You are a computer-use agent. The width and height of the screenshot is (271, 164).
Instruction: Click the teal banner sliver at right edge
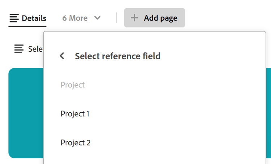pos(268,113)
